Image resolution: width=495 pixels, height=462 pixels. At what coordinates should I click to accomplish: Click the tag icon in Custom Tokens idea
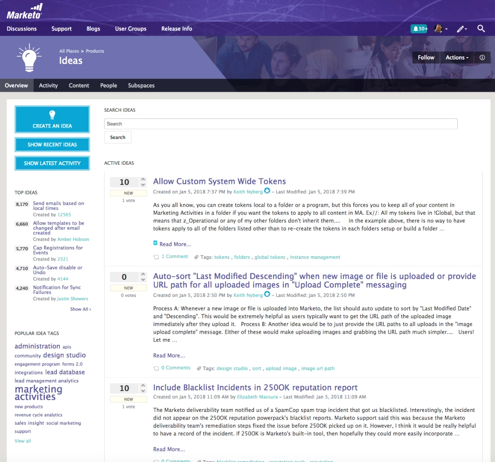tap(196, 257)
